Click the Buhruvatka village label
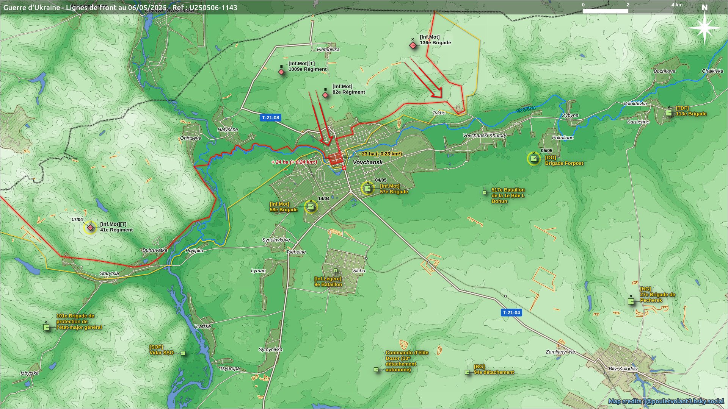Viewport: 728px width, 409px height. coord(155,250)
